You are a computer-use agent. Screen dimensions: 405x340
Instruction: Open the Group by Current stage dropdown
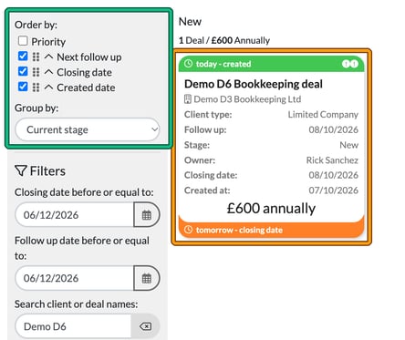[88, 129]
